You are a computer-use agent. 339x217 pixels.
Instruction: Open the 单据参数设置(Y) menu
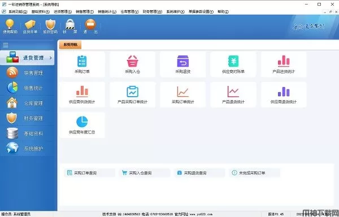coord(201,12)
